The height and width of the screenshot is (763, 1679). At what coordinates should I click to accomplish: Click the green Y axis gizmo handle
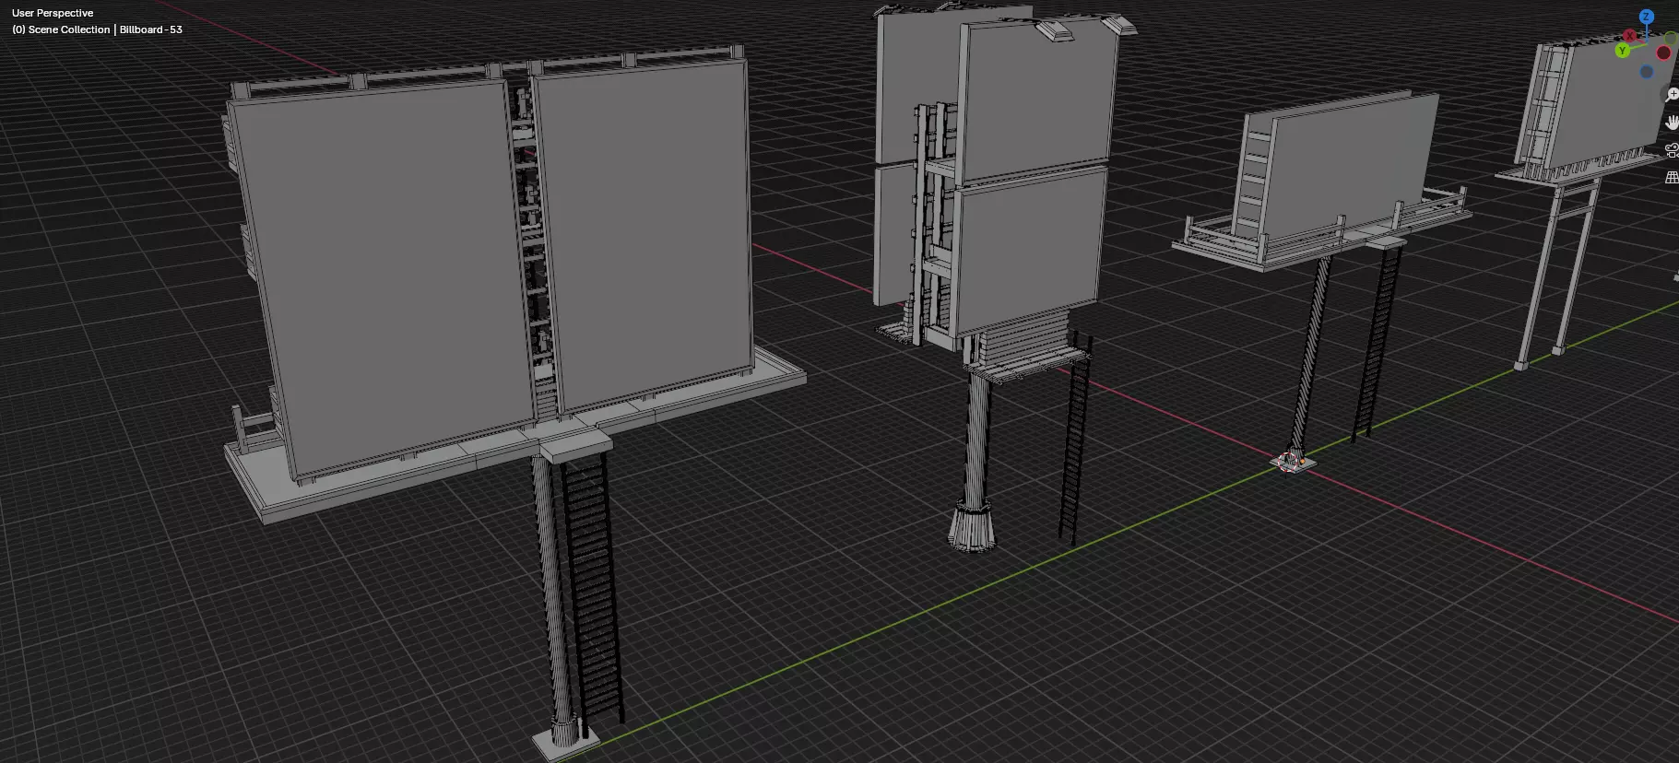tap(1622, 51)
